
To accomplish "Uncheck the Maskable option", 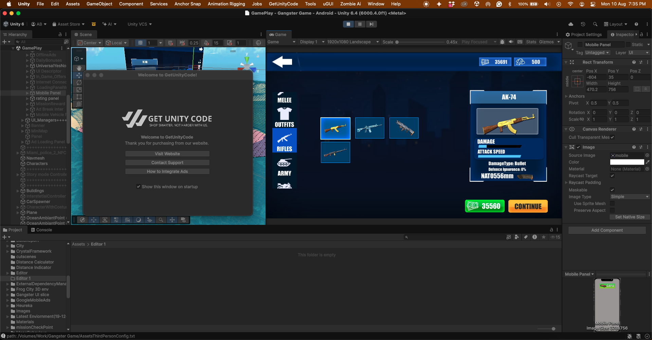I will point(612,190).
